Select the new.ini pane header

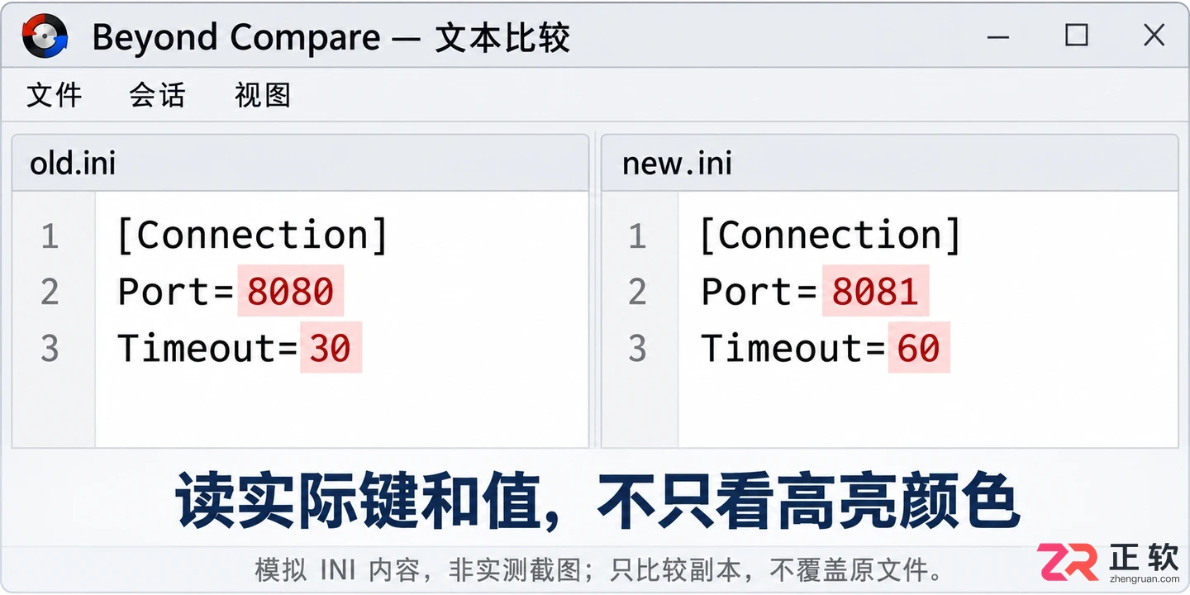pos(889,163)
